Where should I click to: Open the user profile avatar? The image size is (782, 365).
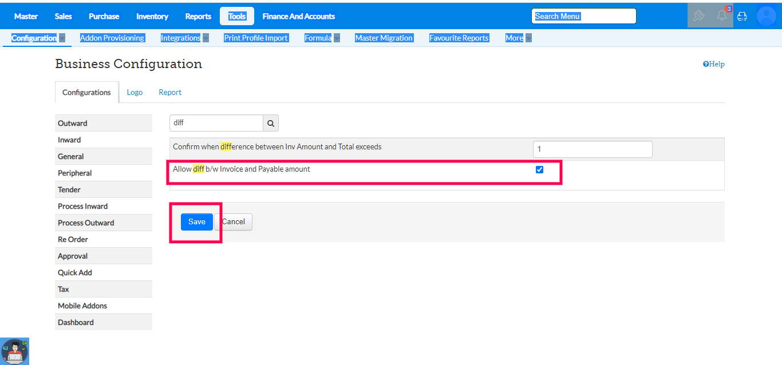pos(766,16)
